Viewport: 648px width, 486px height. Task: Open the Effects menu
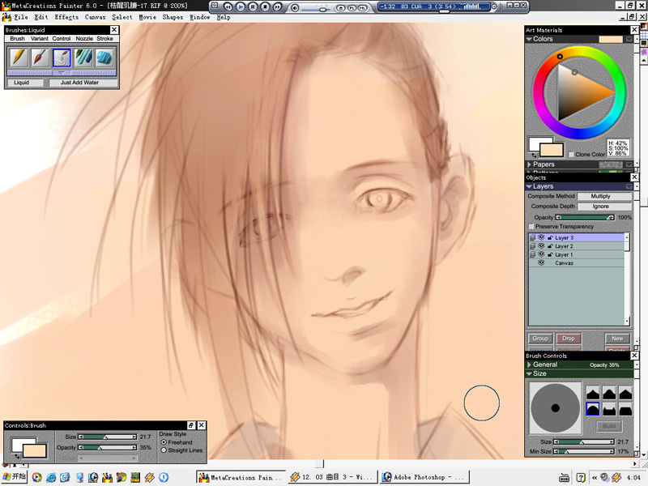[66, 17]
